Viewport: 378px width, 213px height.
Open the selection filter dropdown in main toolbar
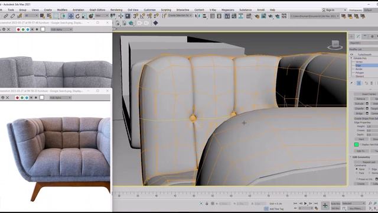(31, 16)
